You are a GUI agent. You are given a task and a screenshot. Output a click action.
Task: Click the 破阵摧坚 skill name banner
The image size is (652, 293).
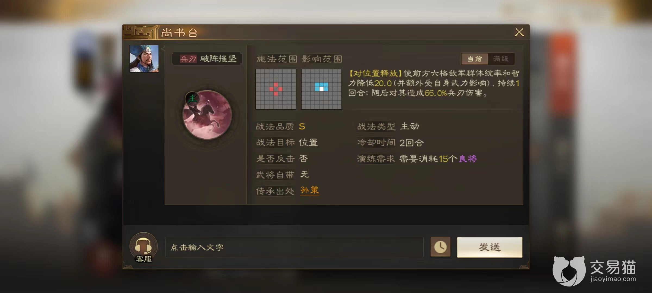[207, 59]
